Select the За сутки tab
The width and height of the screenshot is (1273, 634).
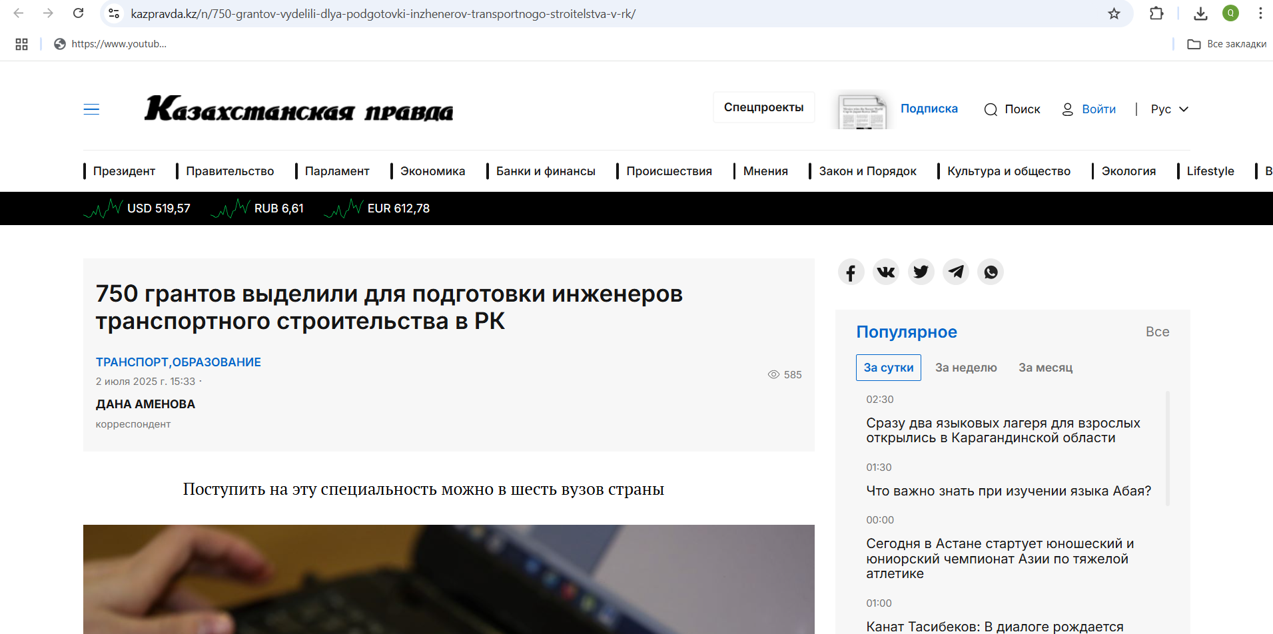[889, 368]
